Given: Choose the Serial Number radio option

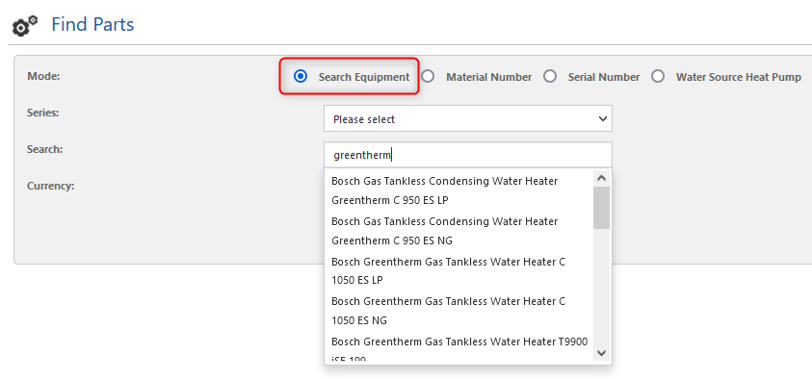Looking at the screenshot, I should pos(549,77).
